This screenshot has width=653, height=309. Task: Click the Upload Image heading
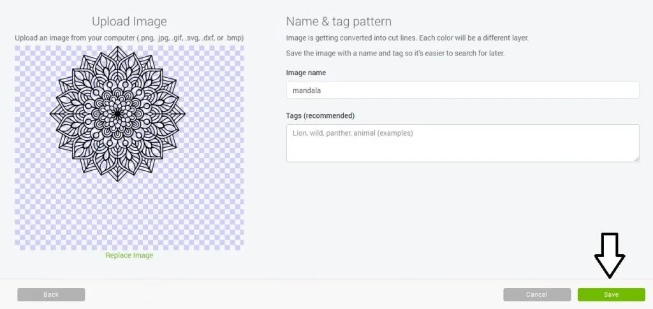click(129, 22)
